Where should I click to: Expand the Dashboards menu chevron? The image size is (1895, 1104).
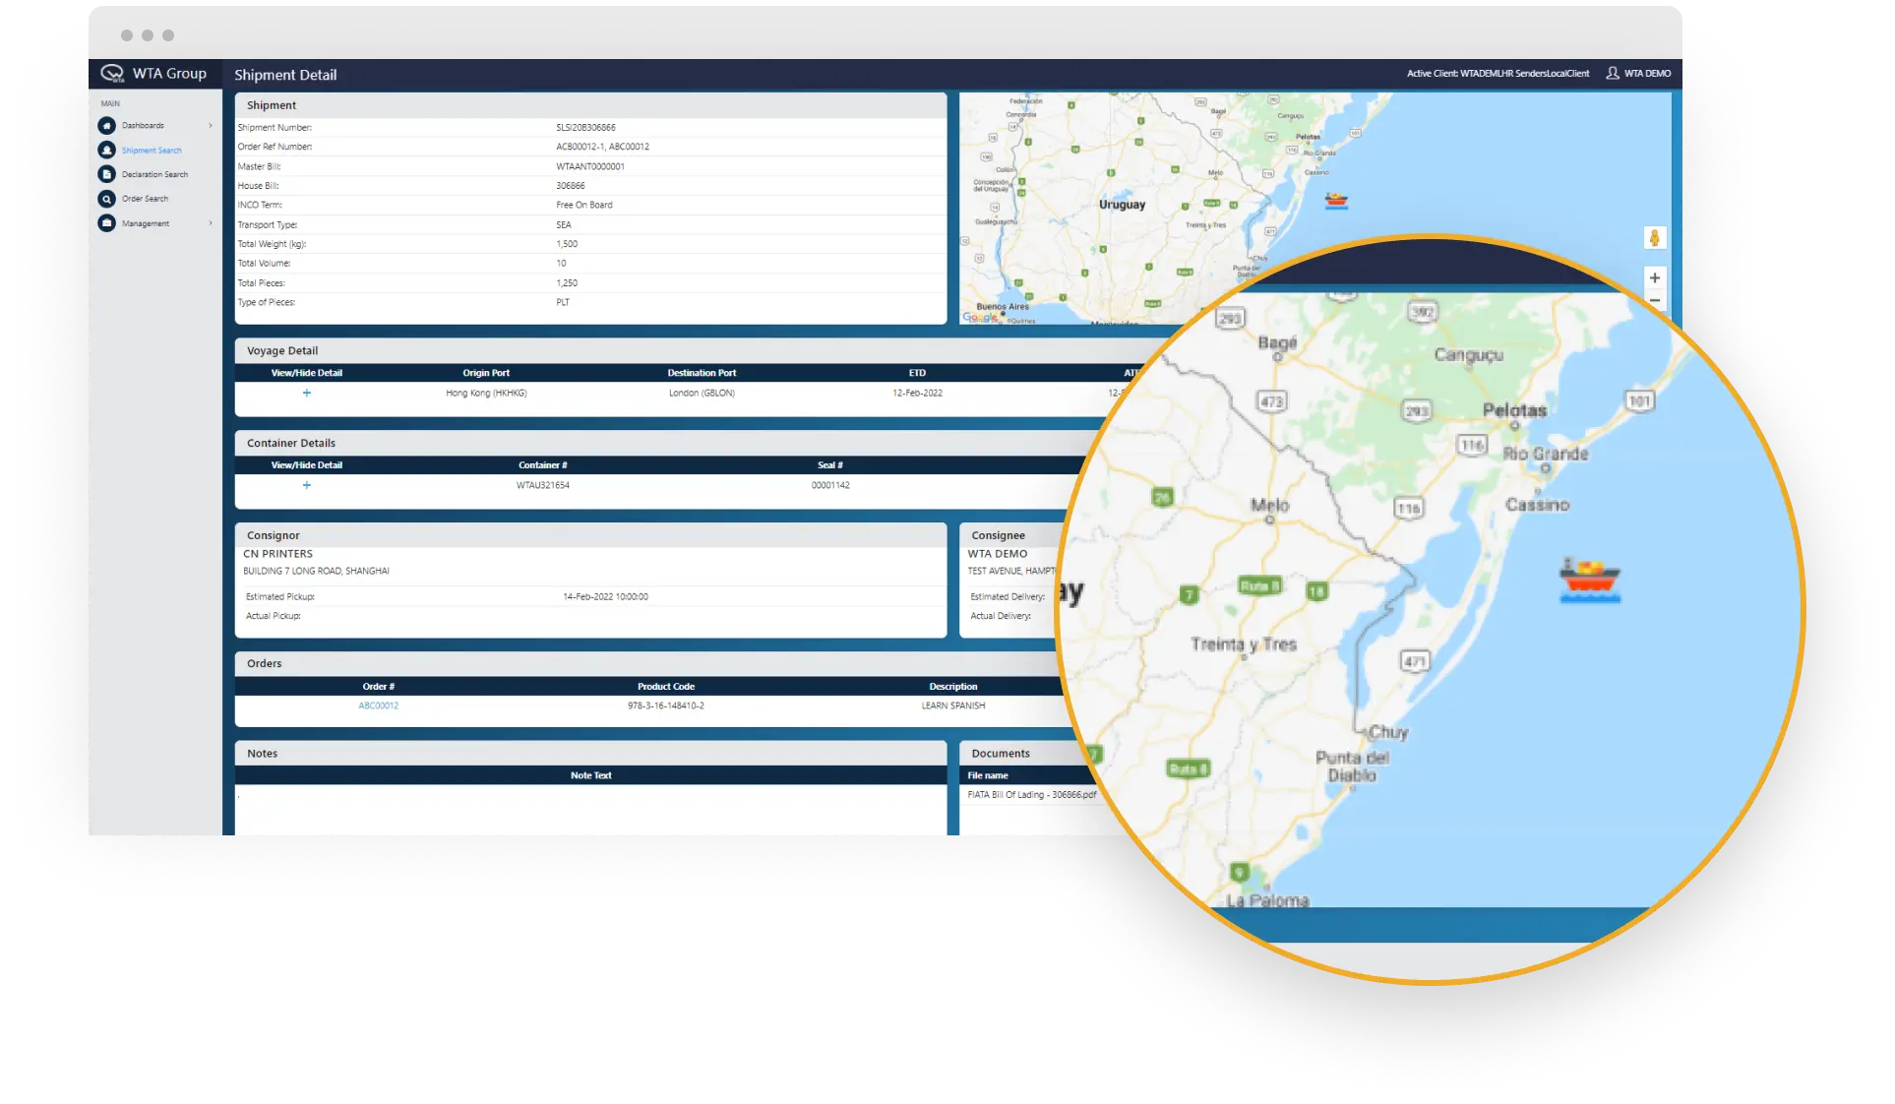click(x=211, y=126)
